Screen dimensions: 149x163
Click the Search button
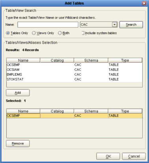131,24
